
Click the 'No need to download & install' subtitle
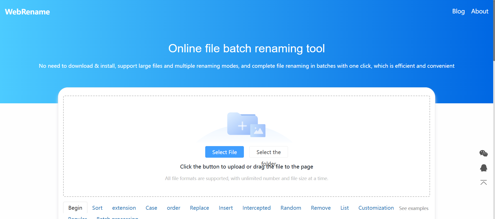point(246,66)
